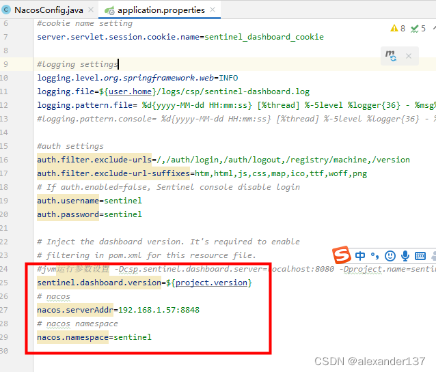Click the project.version reference on line 25
Screen dimensions: 436x372
tap(211, 283)
